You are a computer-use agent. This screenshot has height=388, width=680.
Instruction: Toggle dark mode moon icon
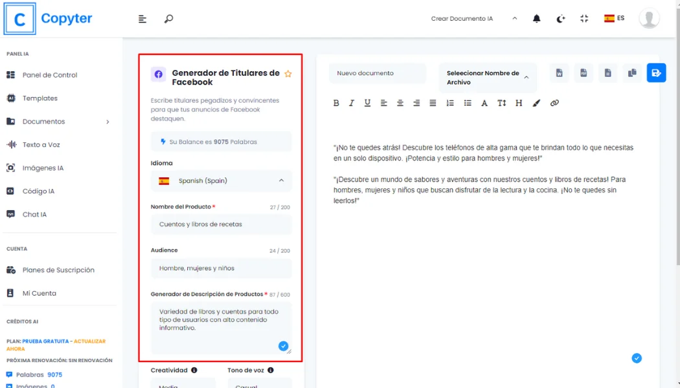pos(561,19)
